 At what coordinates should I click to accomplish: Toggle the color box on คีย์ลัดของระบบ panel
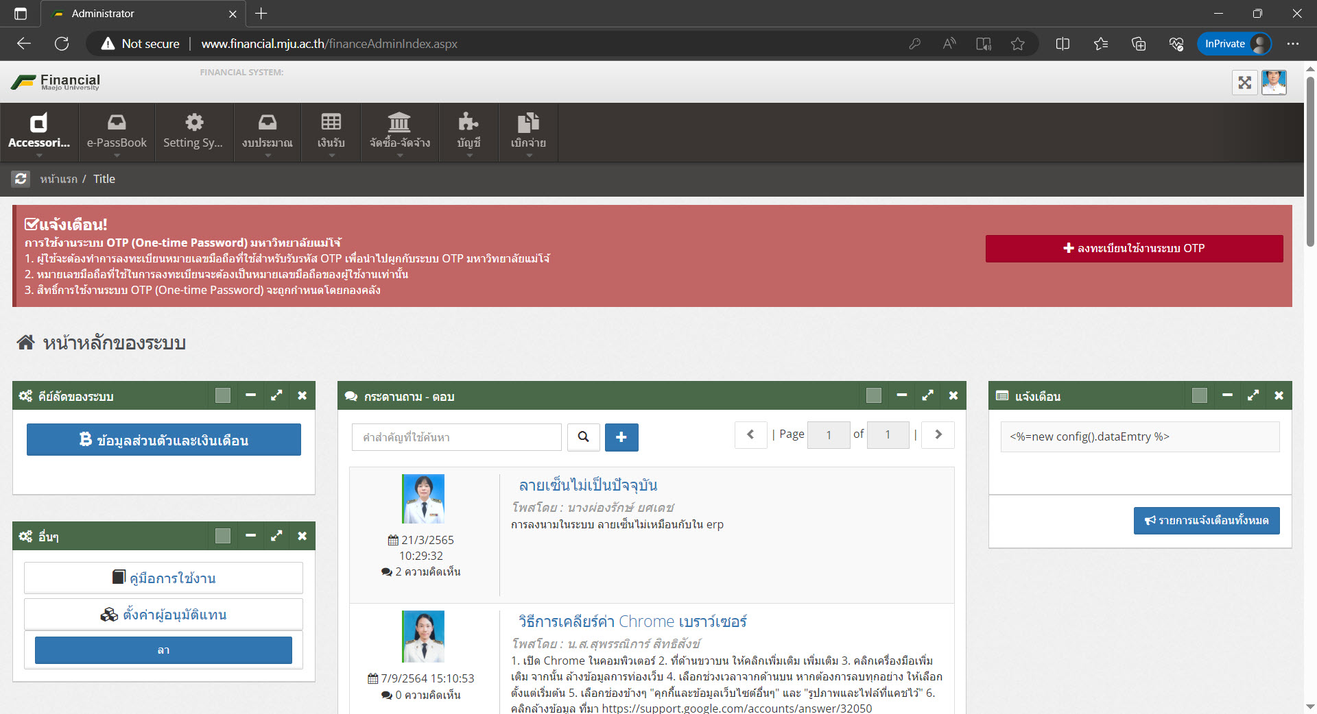223,395
